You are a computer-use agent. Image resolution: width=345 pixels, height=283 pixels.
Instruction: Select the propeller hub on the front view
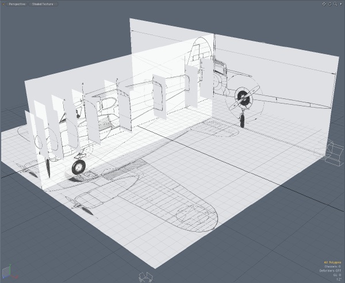click(246, 95)
